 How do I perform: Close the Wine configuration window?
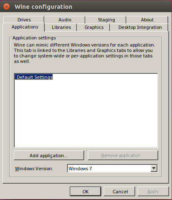(x=6, y=7)
